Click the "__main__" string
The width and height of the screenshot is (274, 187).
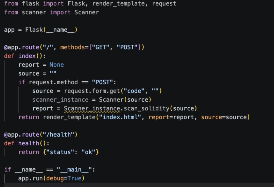click(x=74, y=170)
